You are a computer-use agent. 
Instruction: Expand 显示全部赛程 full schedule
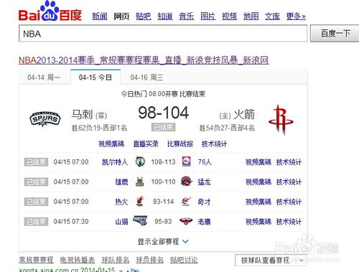point(163,241)
